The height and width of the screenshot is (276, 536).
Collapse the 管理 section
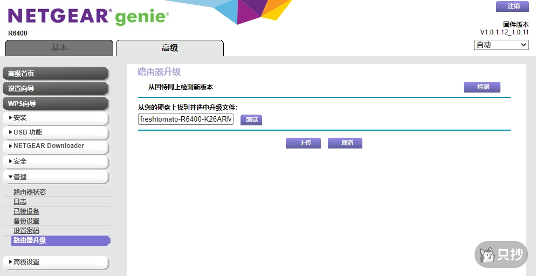(56, 177)
